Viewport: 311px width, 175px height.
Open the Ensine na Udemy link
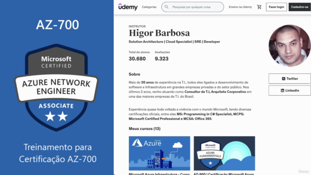coord(240,7)
